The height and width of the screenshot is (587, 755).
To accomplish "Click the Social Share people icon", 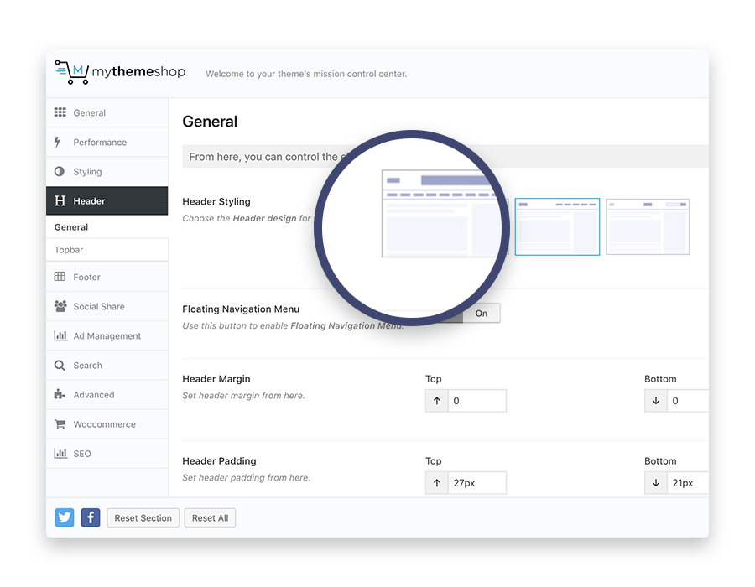I will (x=60, y=306).
